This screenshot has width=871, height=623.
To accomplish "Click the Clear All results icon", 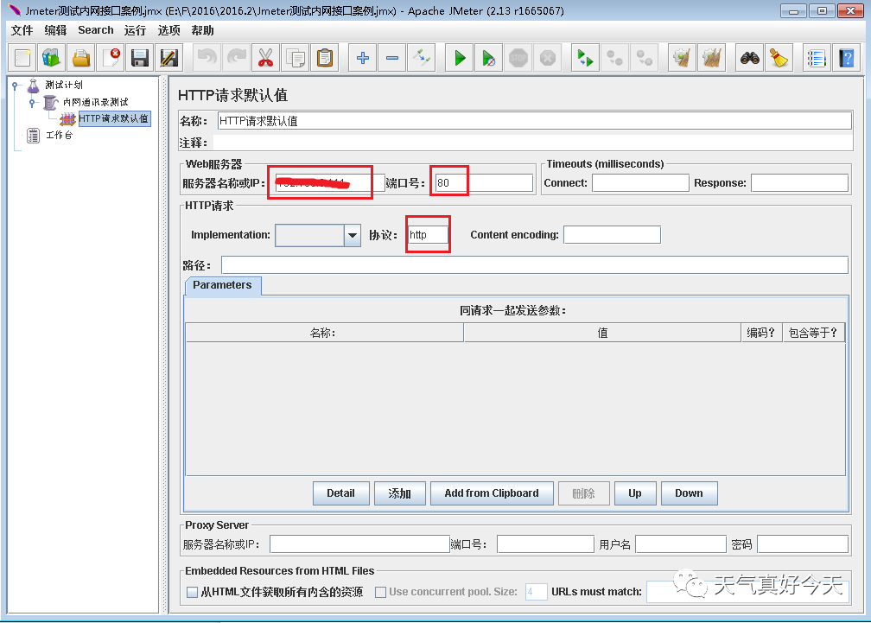I will pyautogui.click(x=712, y=58).
